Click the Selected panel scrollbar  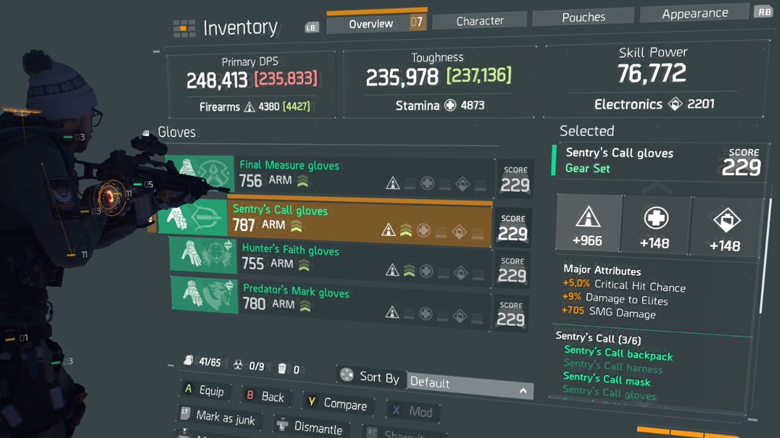click(767, 255)
